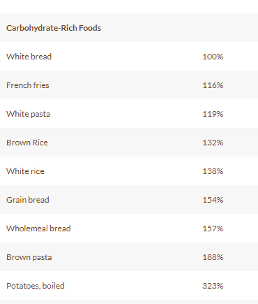Click the 138% value for White rice
The width and height of the screenshot is (258, 304).
[x=213, y=171]
